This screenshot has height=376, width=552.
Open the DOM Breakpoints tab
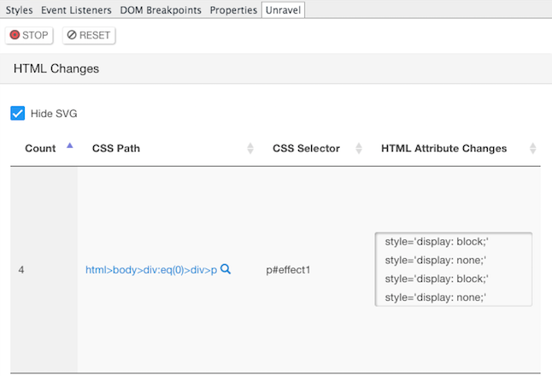pos(161,10)
